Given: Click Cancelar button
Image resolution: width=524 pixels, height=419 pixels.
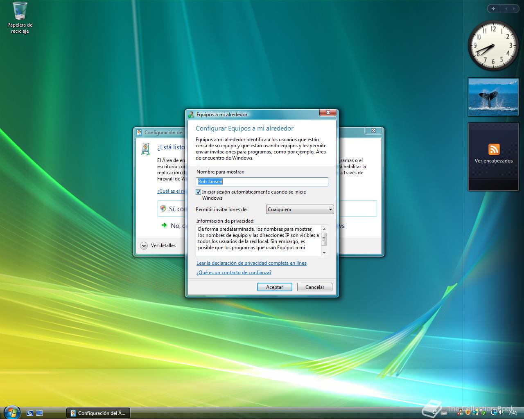Looking at the screenshot, I should 314,287.
